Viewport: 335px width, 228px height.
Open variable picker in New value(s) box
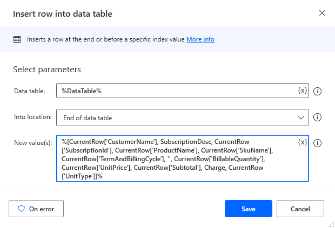click(x=303, y=142)
